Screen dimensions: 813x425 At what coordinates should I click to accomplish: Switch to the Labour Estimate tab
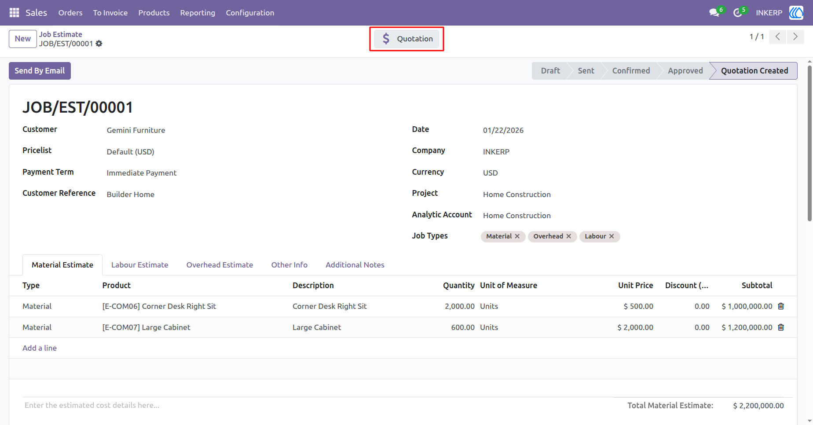140,265
